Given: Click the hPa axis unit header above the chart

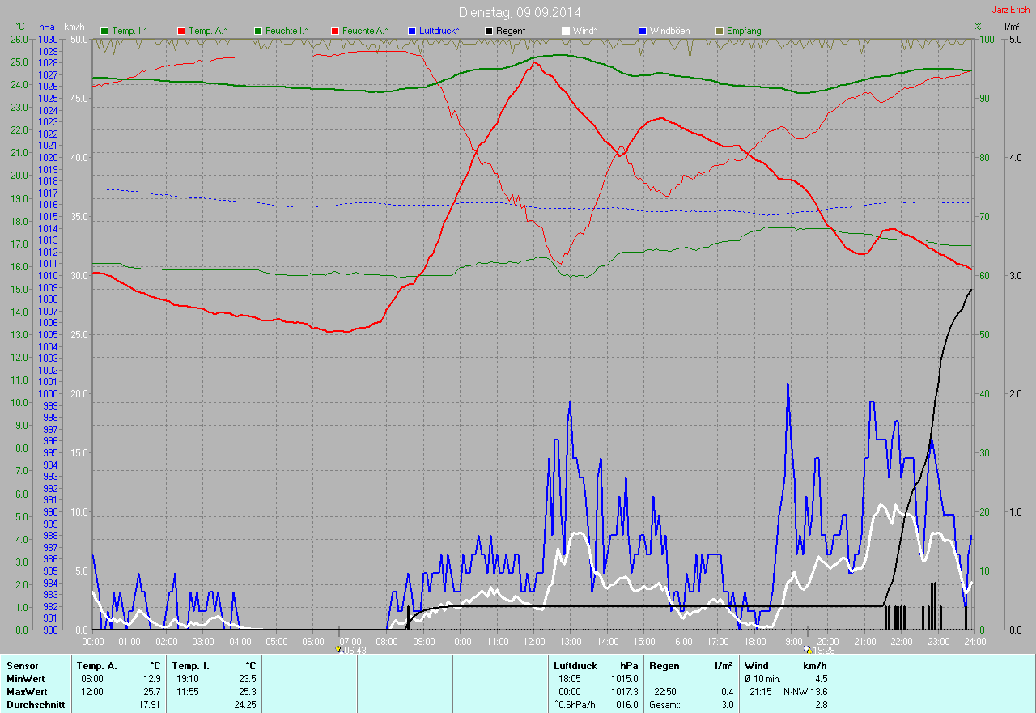Looking at the screenshot, I should click(47, 27).
